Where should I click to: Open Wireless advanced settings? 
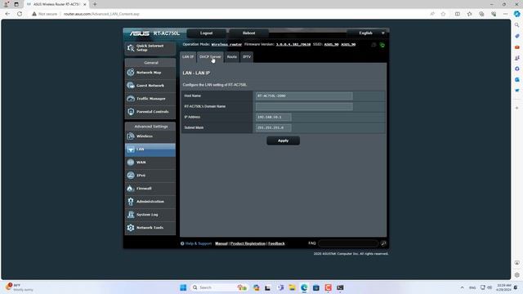click(x=150, y=136)
